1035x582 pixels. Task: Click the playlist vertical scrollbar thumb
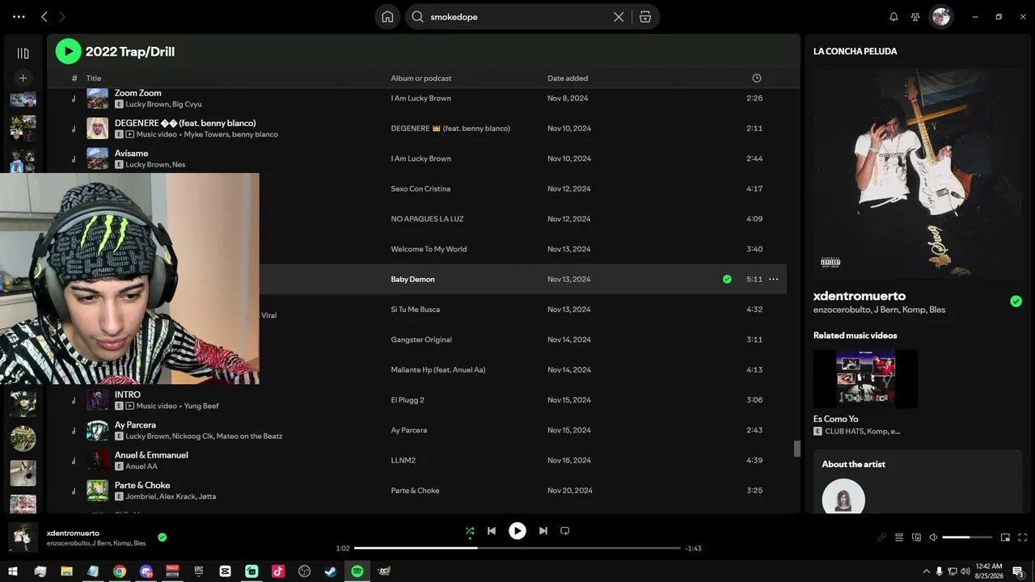point(797,449)
